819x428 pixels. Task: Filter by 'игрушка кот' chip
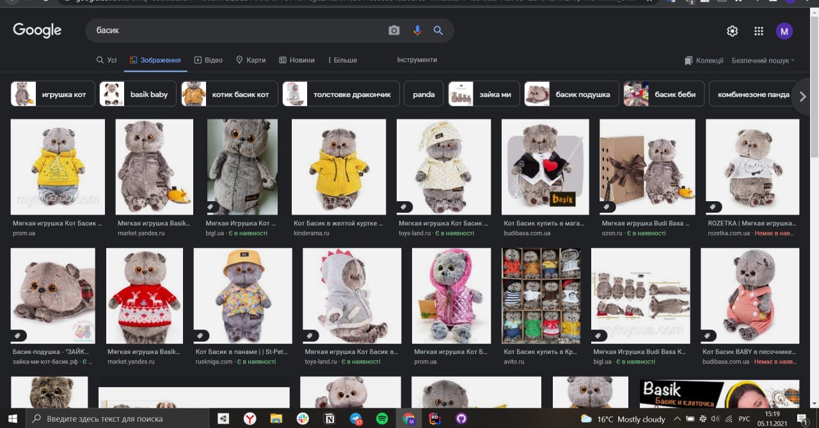[53, 94]
